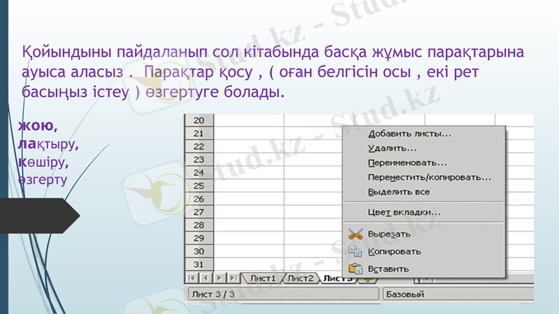
Task: Switch to Лист2 sheet tab
Action: 300,278
